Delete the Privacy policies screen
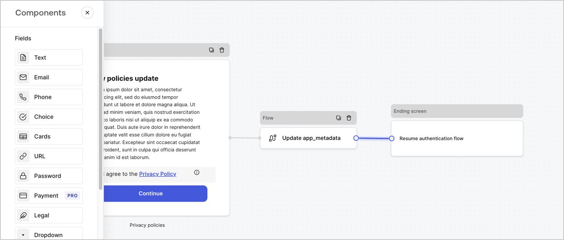Screen dimensions: 564x240 [x=222, y=50]
